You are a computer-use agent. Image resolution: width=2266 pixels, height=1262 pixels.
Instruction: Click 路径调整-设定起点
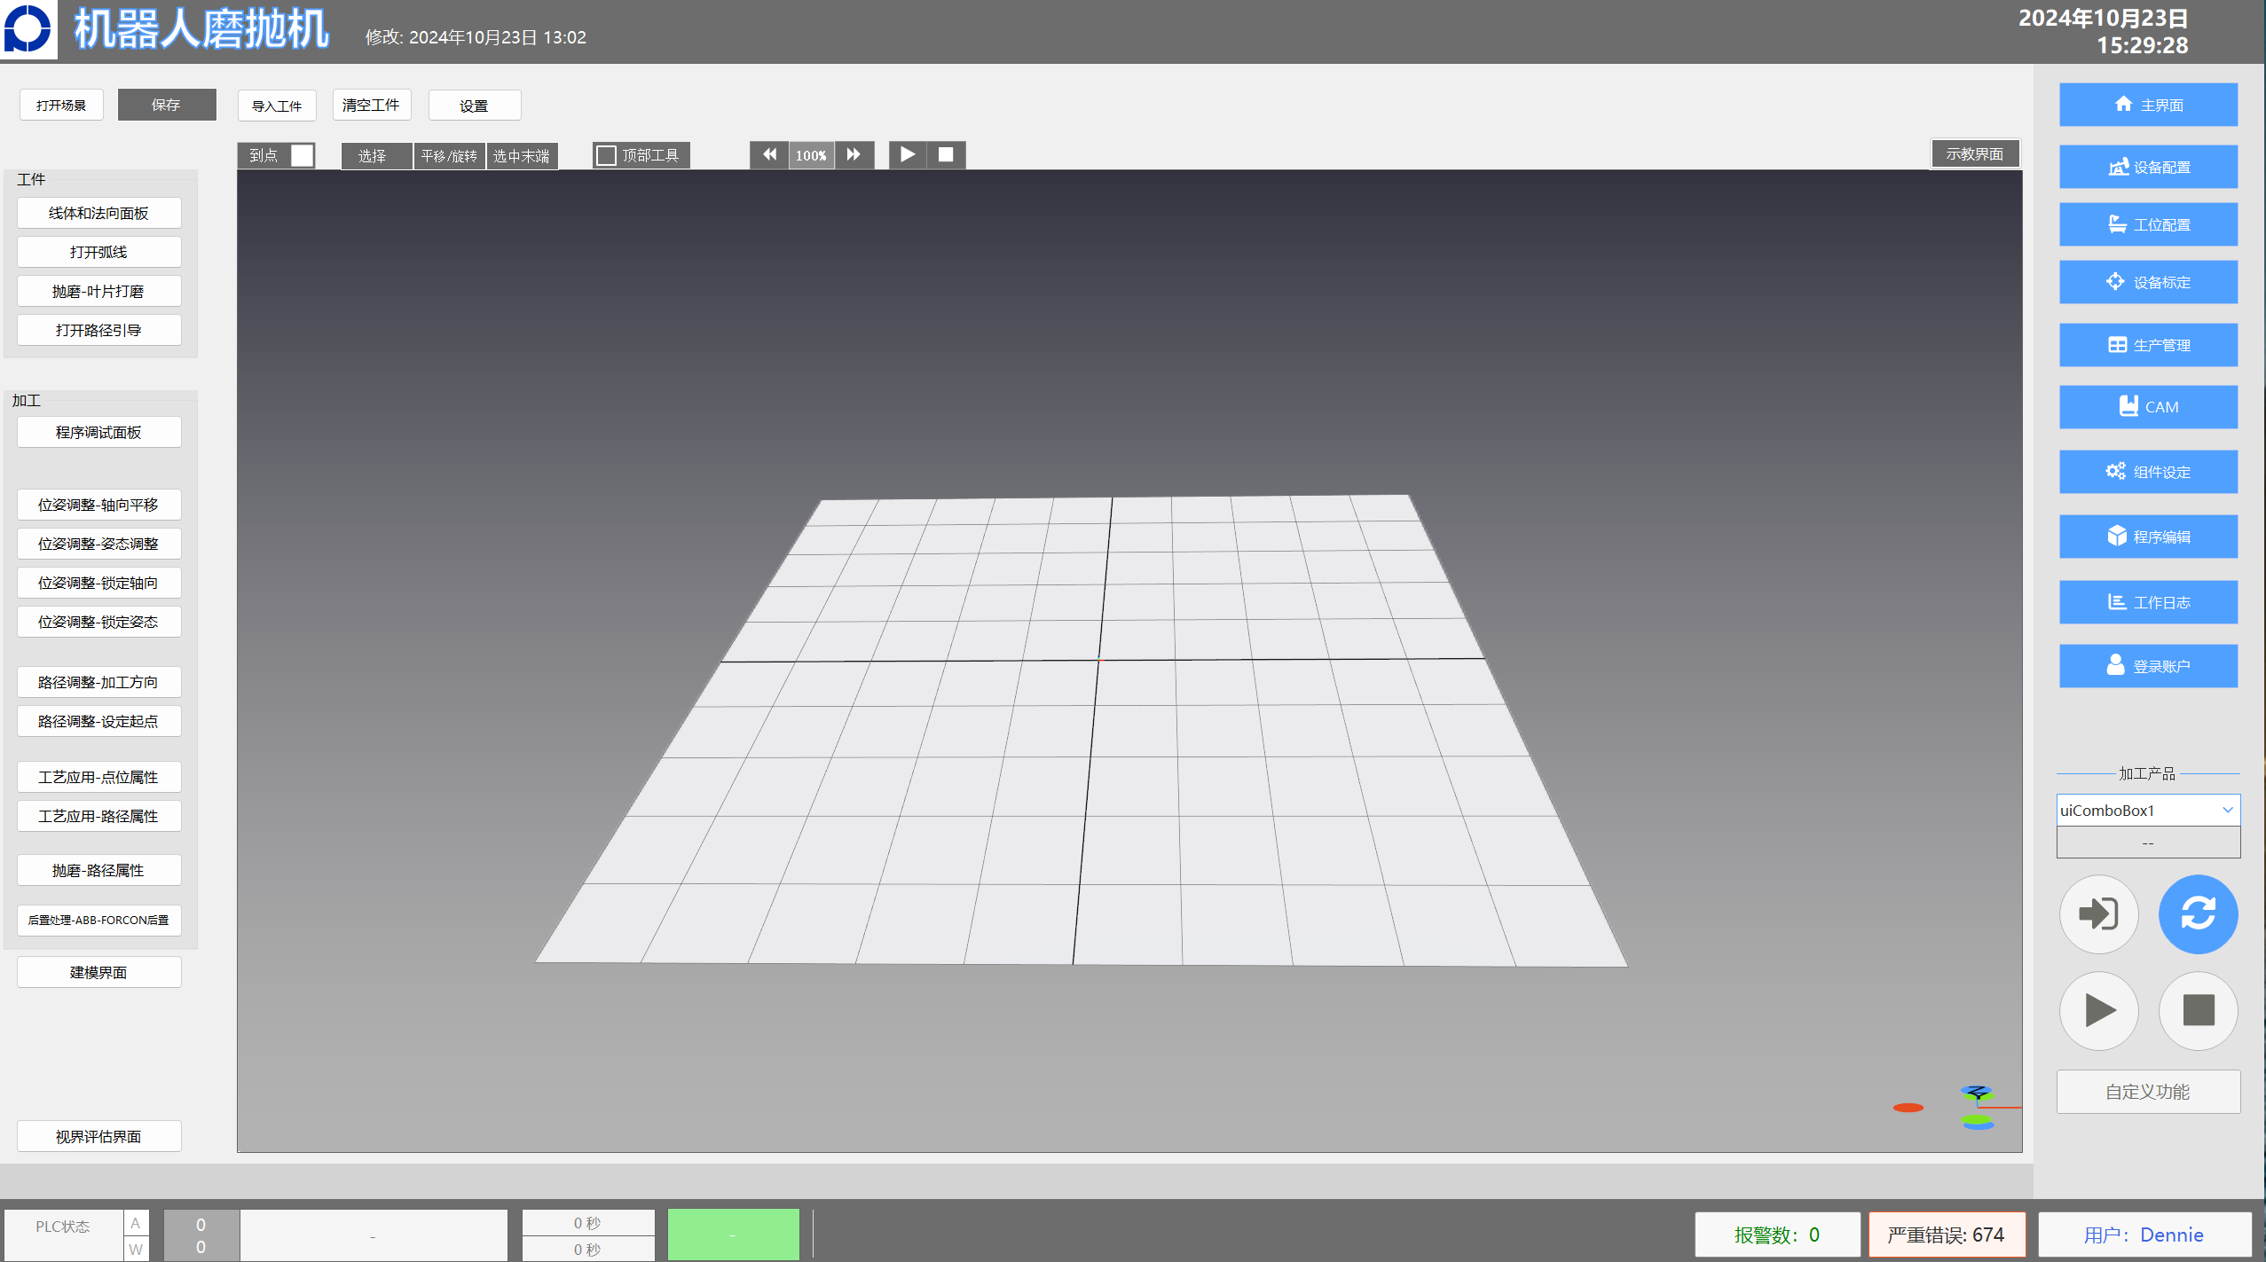coord(98,721)
